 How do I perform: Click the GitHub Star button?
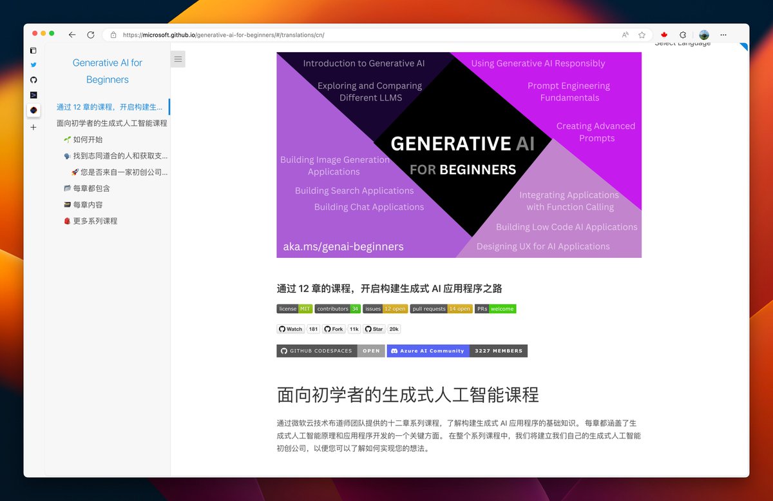pos(374,329)
